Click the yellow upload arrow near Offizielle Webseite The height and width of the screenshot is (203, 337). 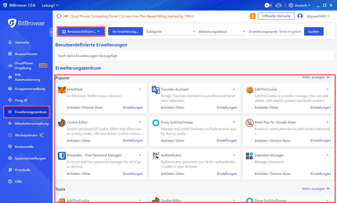(x=252, y=16)
